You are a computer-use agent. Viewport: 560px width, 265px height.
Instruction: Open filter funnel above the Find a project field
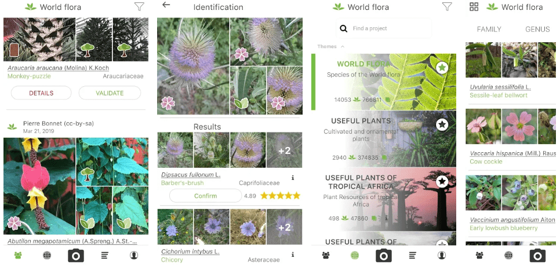click(x=447, y=7)
